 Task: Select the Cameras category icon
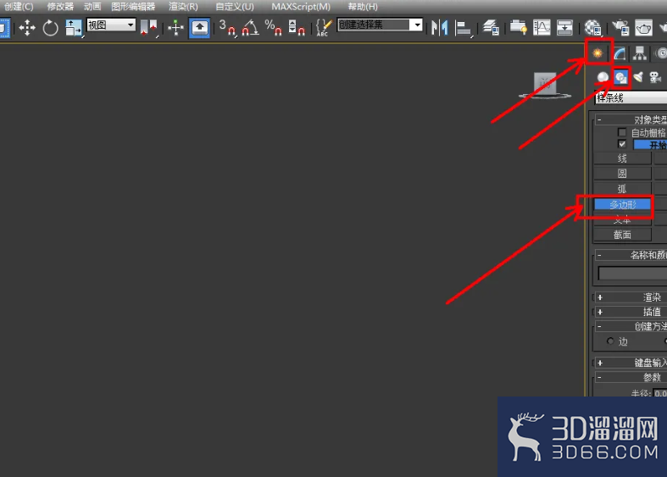(x=655, y=77)
